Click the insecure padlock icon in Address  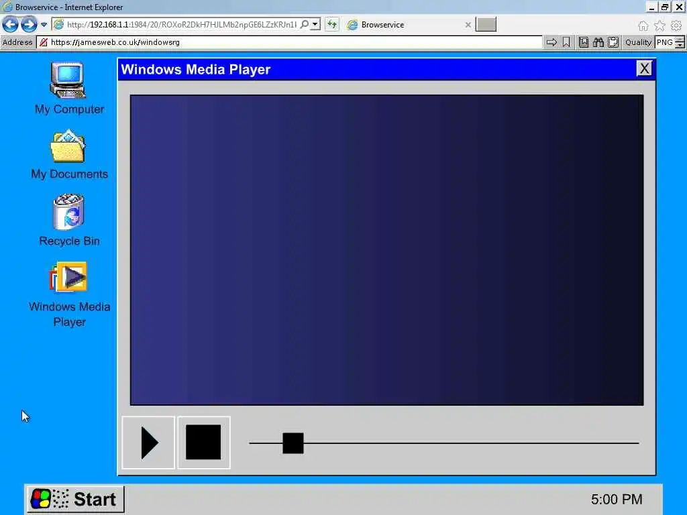pyautogui.click(x=43, y=42)
